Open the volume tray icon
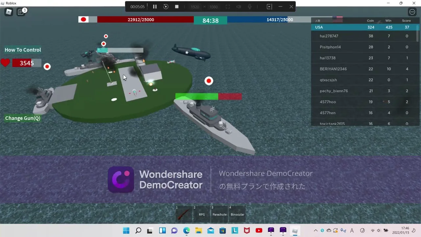Screen dimensions: 421x237 379,230
